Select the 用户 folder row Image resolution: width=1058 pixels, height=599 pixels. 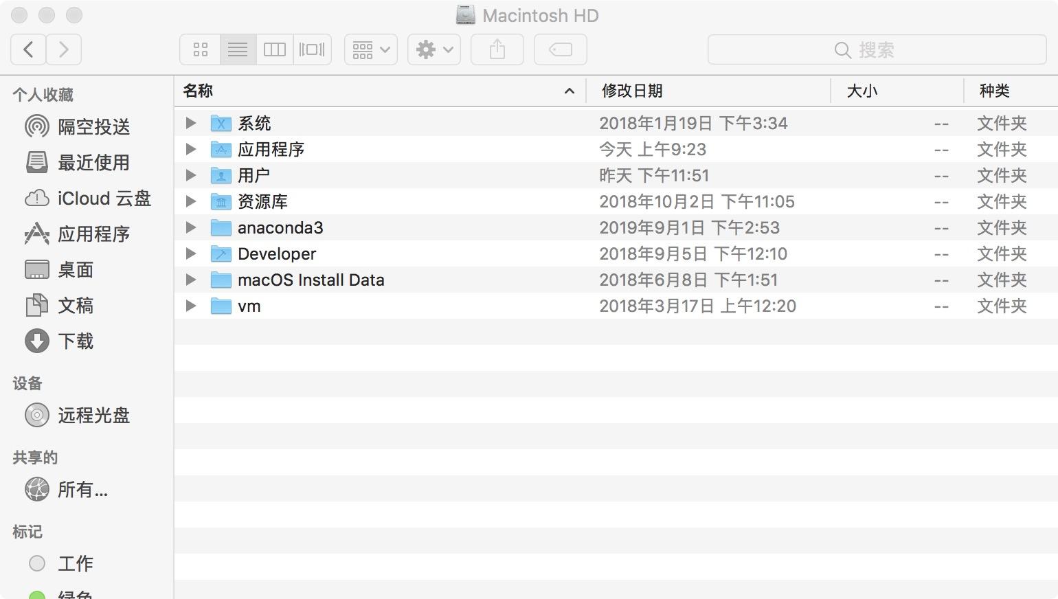[x=253, y=175]
